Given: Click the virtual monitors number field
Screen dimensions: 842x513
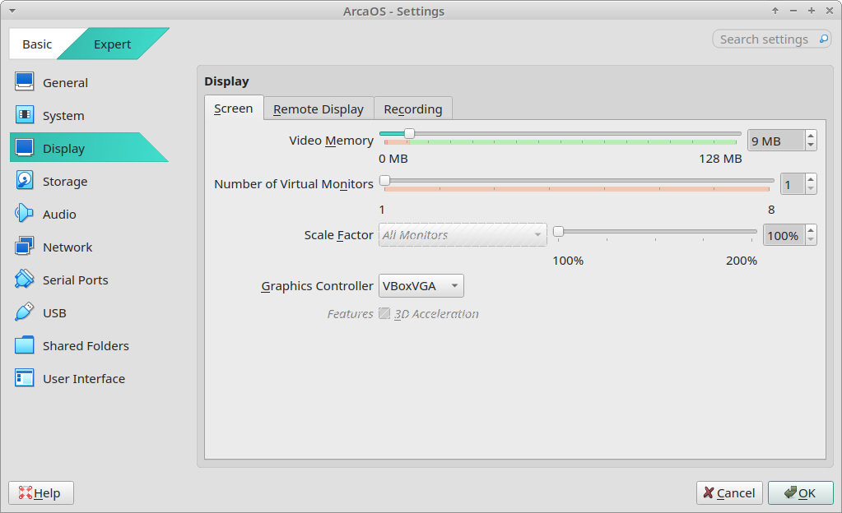Looking at the screenshot, I should coord(793,184).
